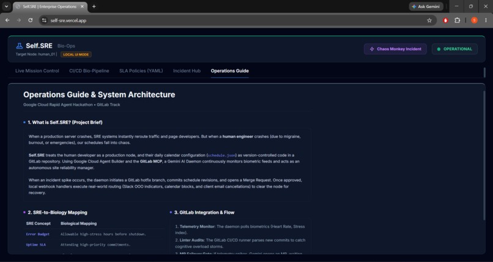Reload the page with refresh icon
493x262 pixels.
coord(31,20)
